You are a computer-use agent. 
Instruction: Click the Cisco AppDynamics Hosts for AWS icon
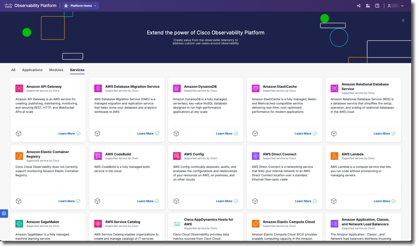pyautogui.click(x=177, y=223)
